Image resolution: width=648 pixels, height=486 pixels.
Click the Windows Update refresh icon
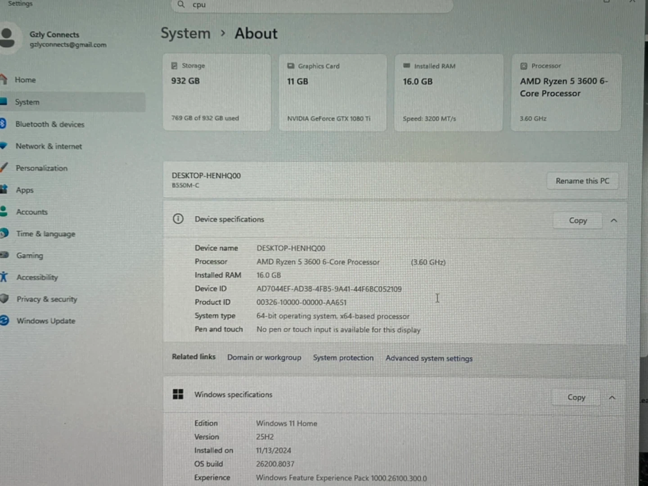pos(4,320)
